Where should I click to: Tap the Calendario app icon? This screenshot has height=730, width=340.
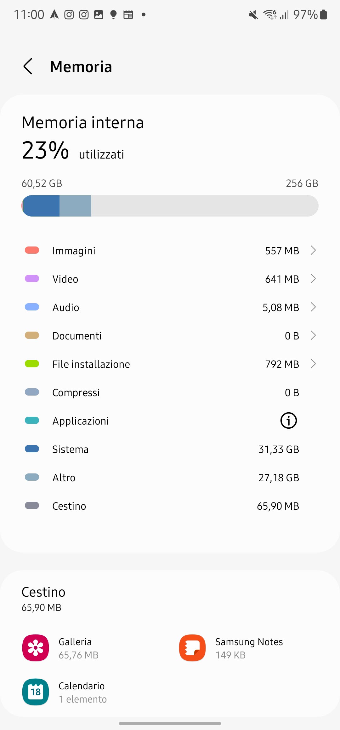(x=36, y=692)
